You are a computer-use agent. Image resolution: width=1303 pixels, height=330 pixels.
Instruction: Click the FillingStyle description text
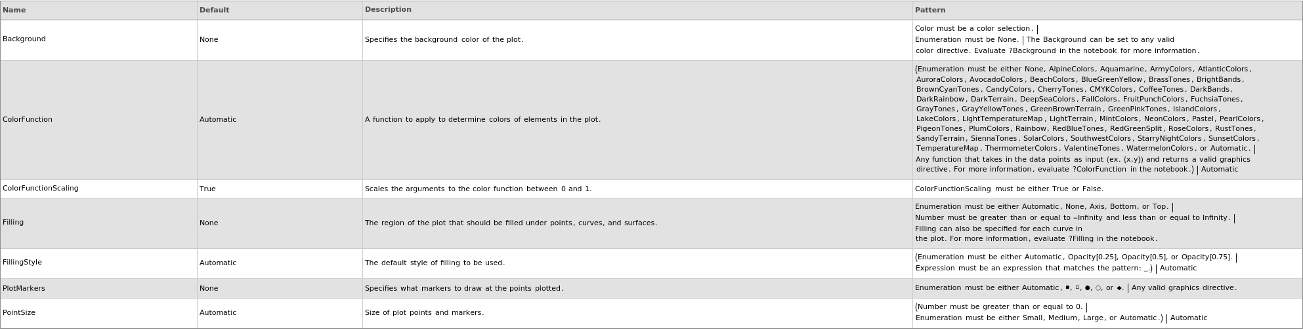pos(435,263)
